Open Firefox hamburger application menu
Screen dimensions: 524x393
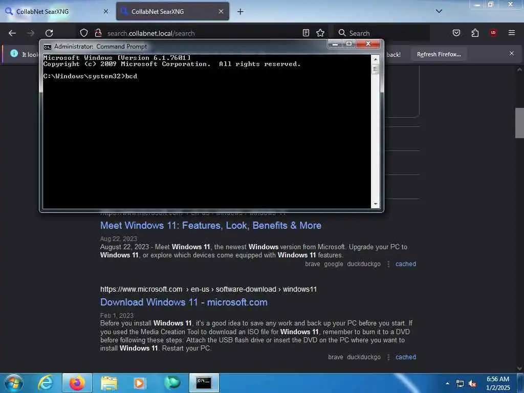[511, 33]
